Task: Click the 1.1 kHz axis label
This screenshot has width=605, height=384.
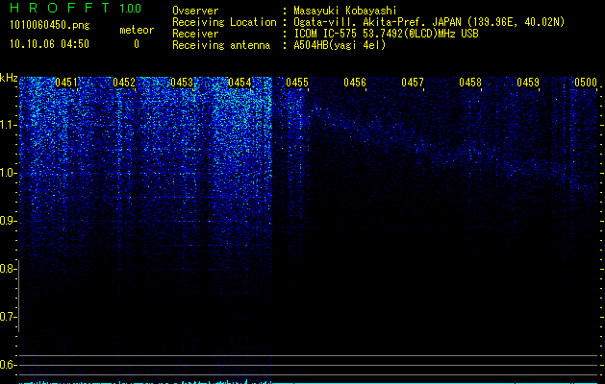Action: click(9, 125)
